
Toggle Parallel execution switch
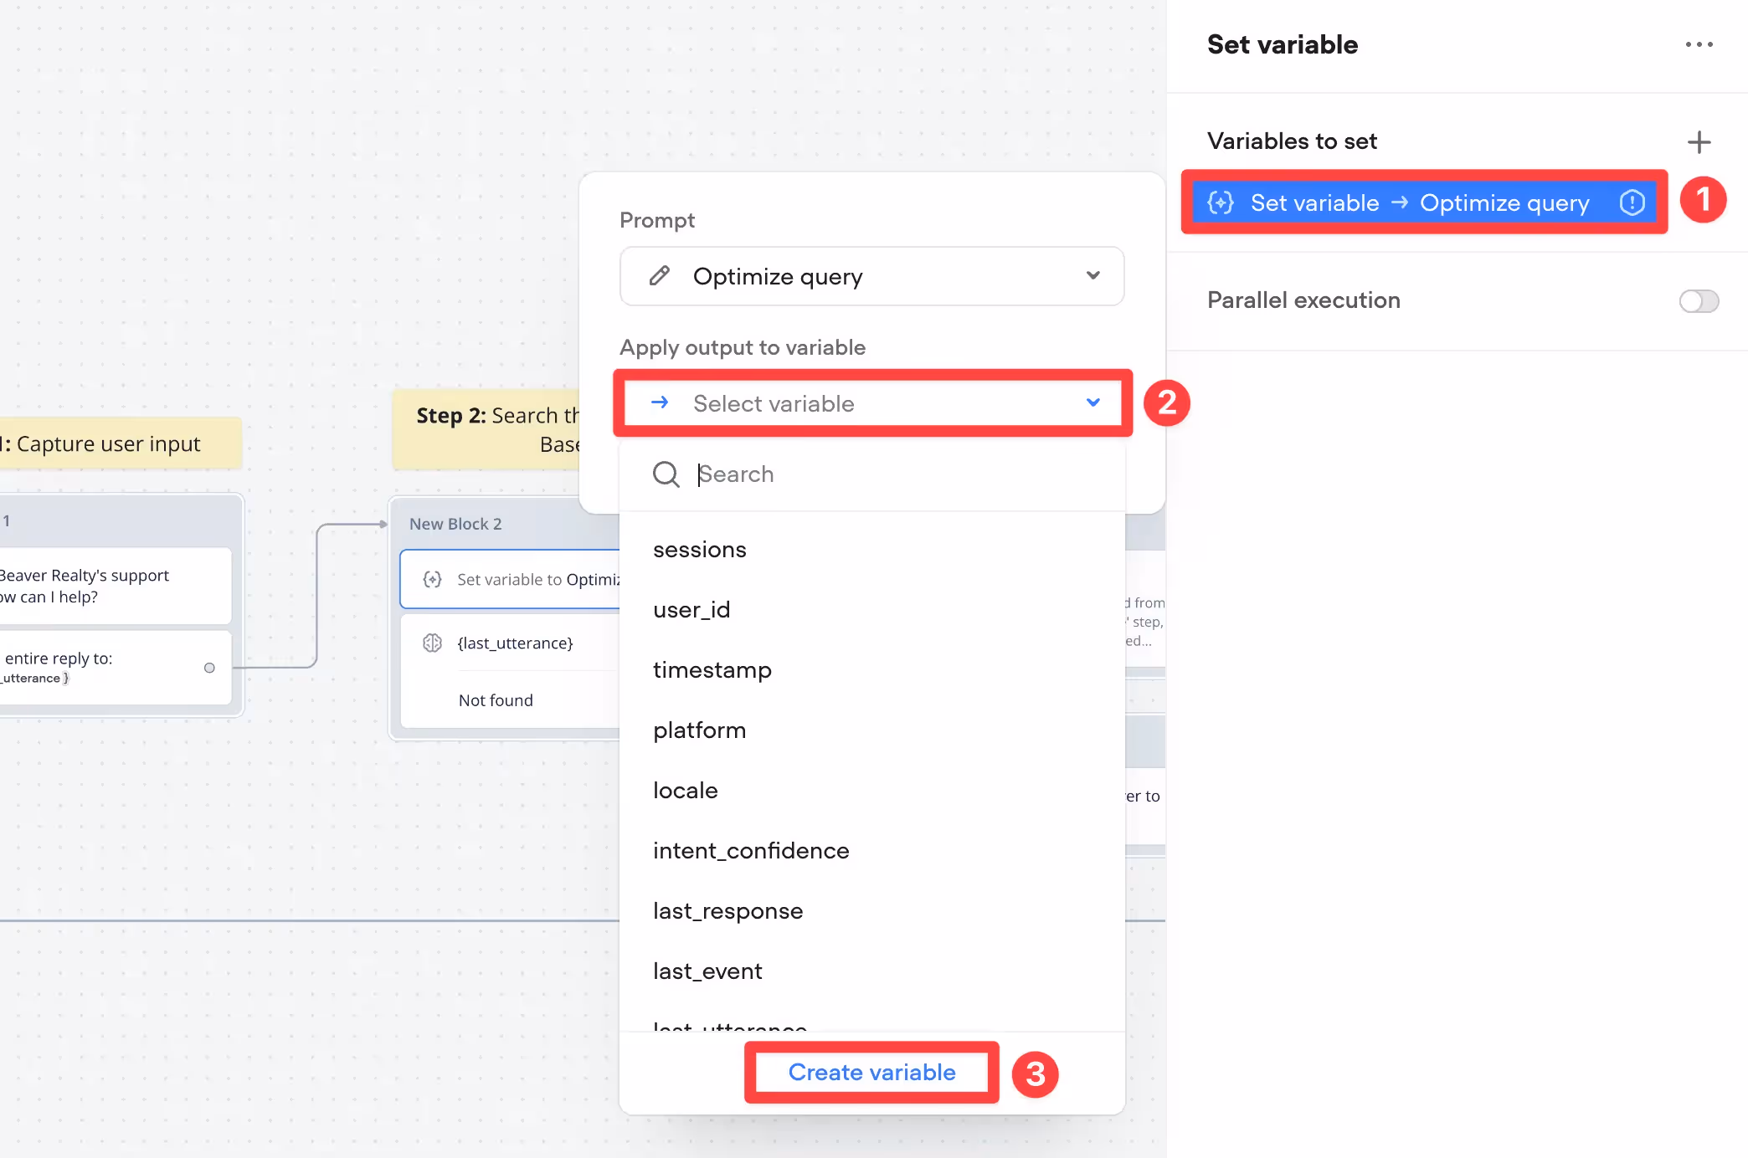coord(1699,300)
